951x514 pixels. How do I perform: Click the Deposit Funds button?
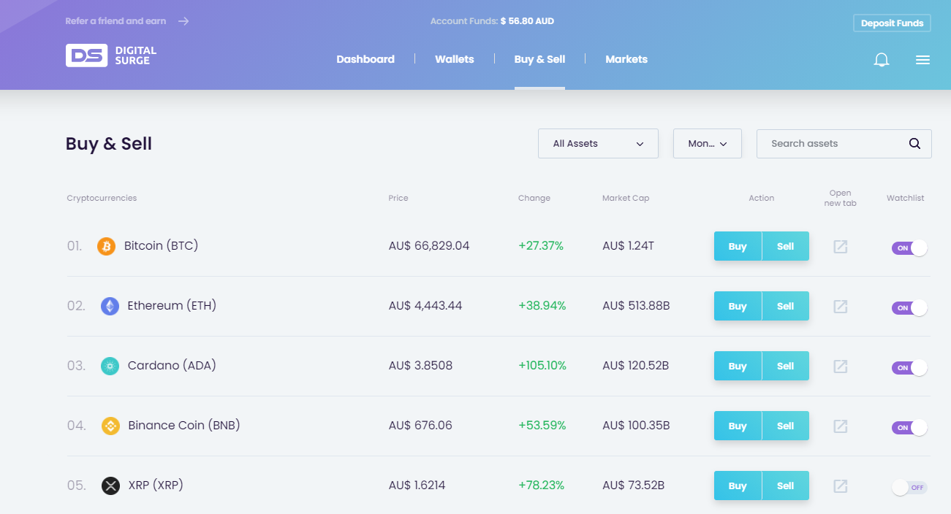[x=892, y=23]
